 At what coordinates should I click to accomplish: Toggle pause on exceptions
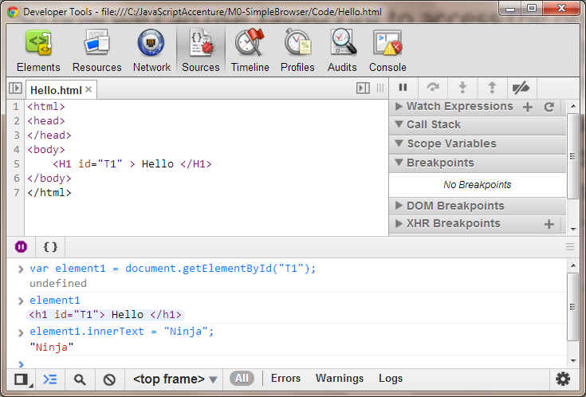point(21,246)
